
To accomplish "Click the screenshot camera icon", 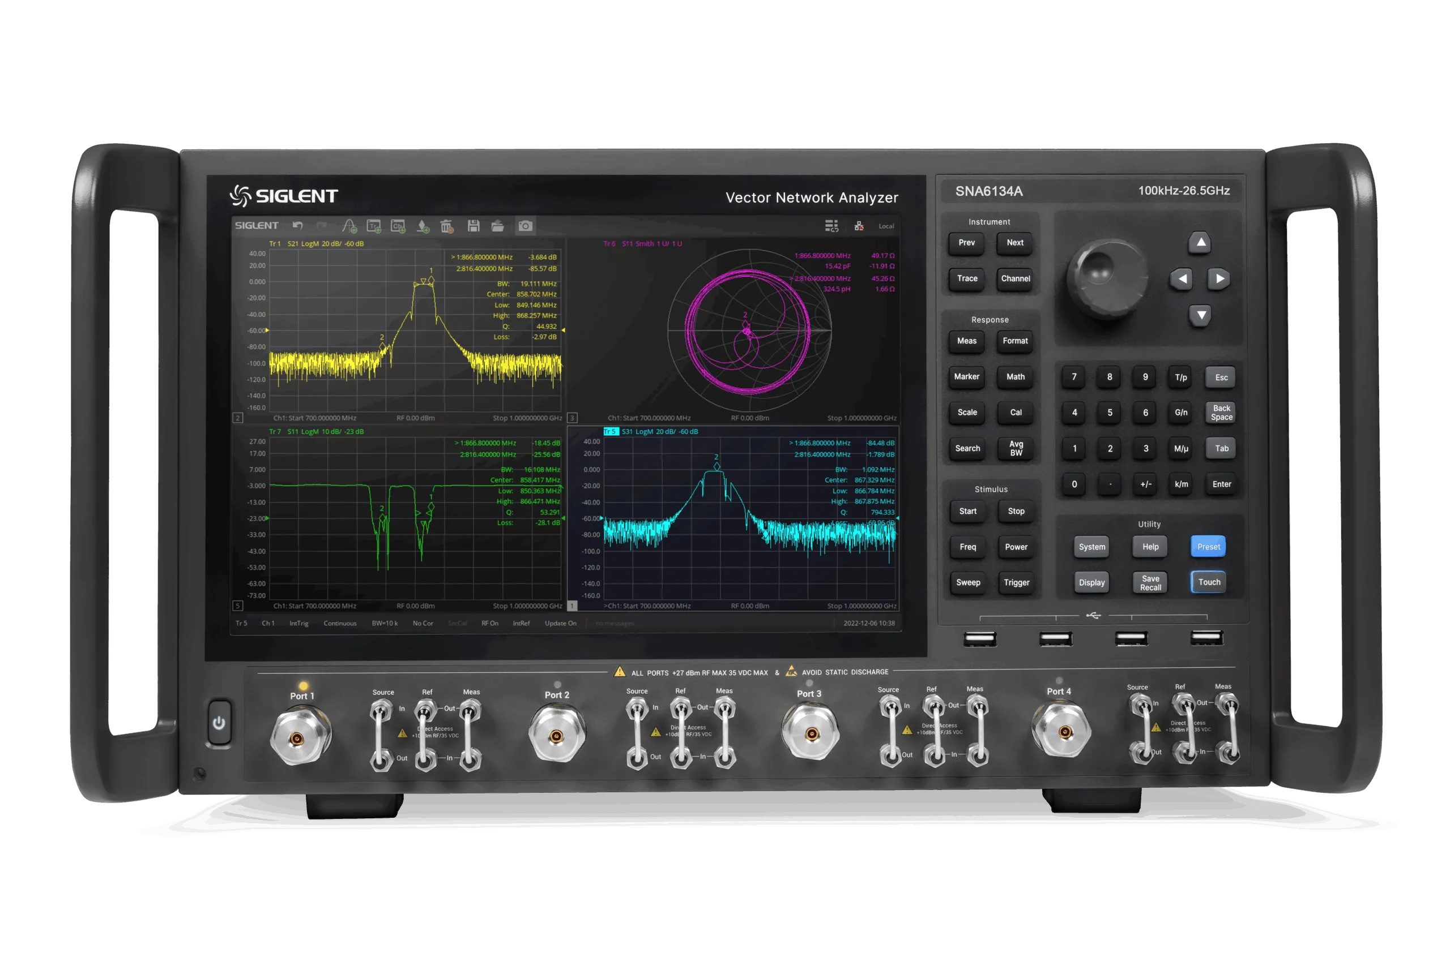I will [525, 226].
